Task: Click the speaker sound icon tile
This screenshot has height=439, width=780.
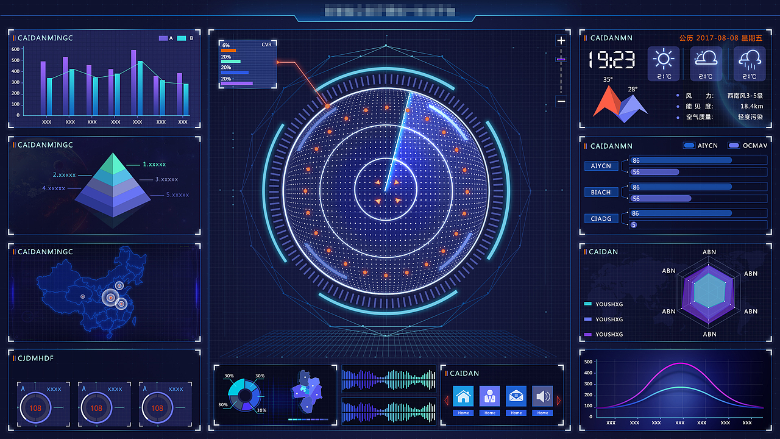Action: [x=542, y=396]
